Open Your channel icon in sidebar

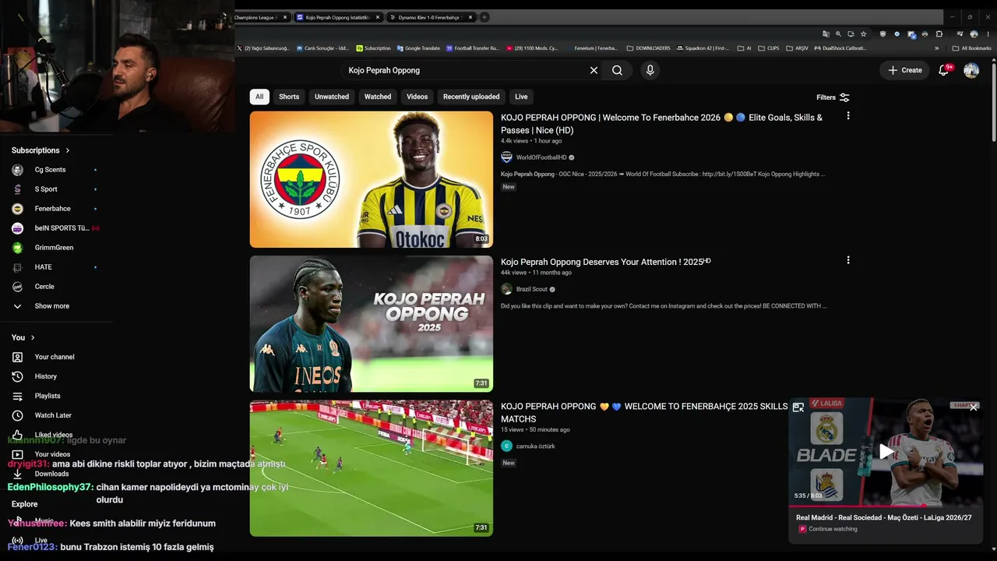coord(18,357)
